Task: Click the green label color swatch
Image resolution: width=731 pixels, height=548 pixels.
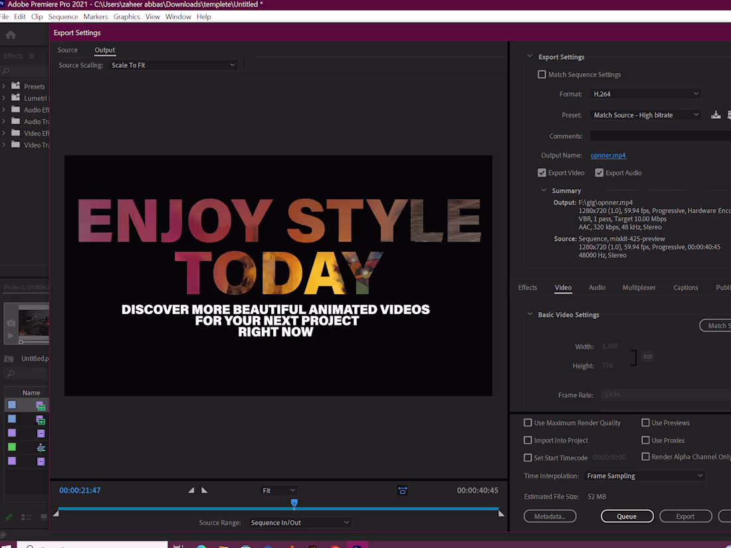Action: pos(12,447)
